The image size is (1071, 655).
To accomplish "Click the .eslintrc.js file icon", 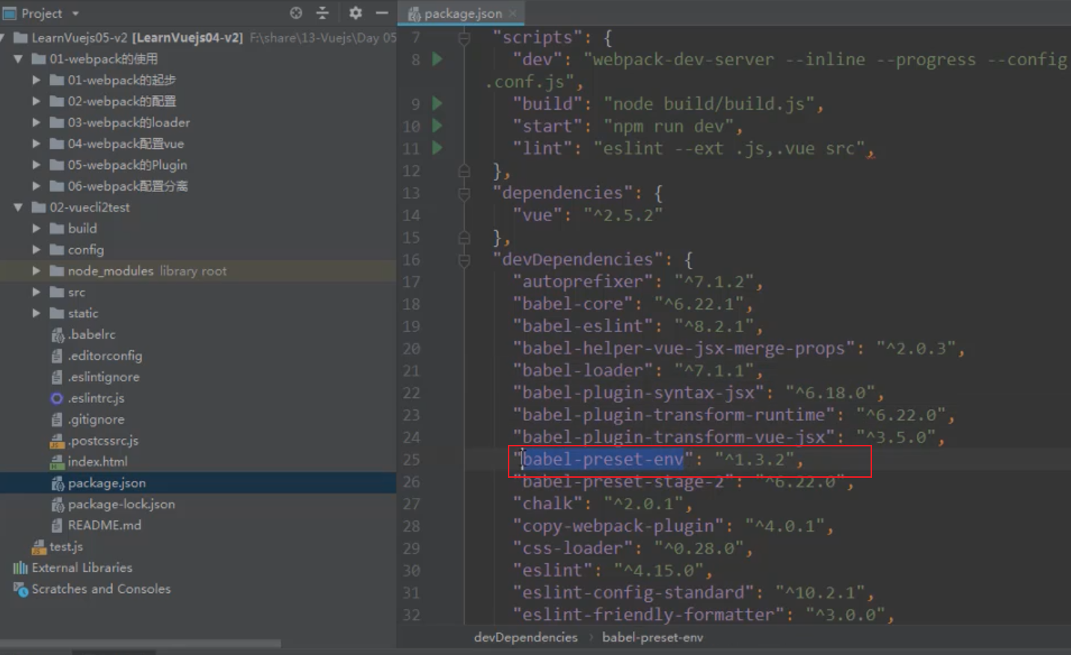I will coord(57,398).
